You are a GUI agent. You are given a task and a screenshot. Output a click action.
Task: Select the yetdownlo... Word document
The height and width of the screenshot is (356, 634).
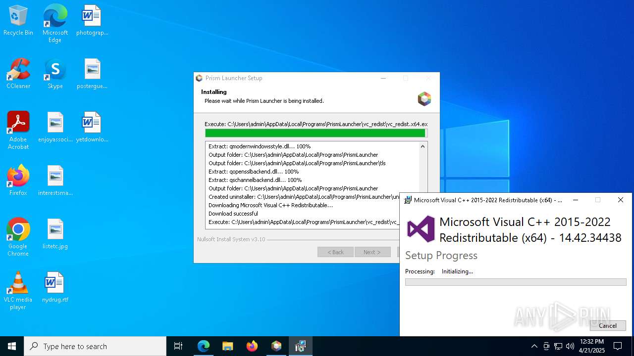click(92, 127)
